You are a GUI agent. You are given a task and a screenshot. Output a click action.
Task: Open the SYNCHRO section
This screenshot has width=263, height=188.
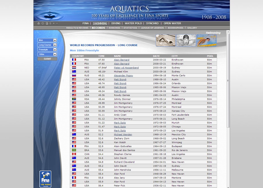[152, 23]
